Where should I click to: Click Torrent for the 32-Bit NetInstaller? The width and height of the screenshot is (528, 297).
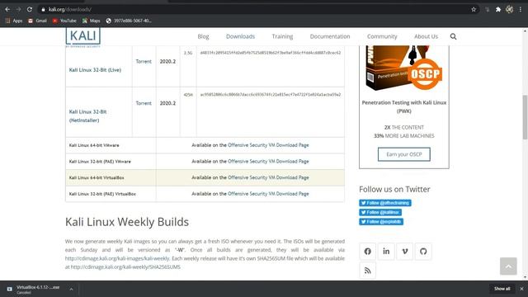(144, 103)
